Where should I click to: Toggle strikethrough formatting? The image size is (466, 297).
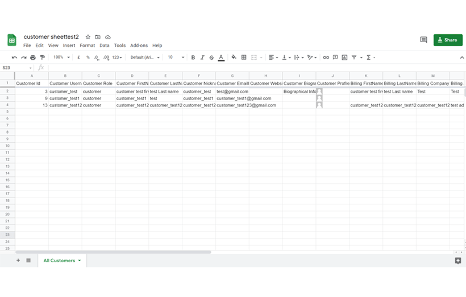(211, 57)
